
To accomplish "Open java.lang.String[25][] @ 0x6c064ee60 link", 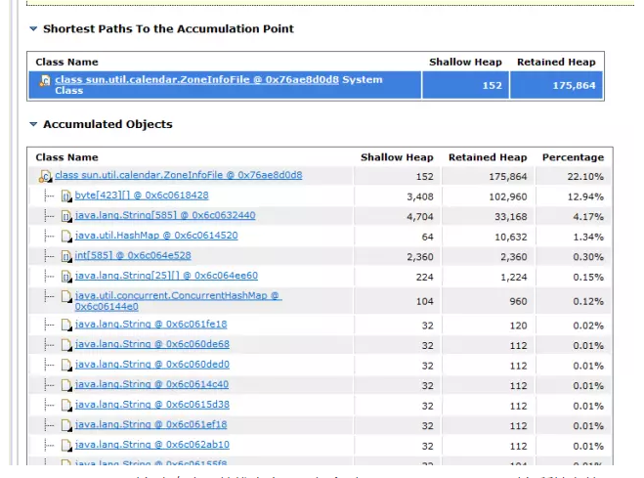I will point(166,276).
